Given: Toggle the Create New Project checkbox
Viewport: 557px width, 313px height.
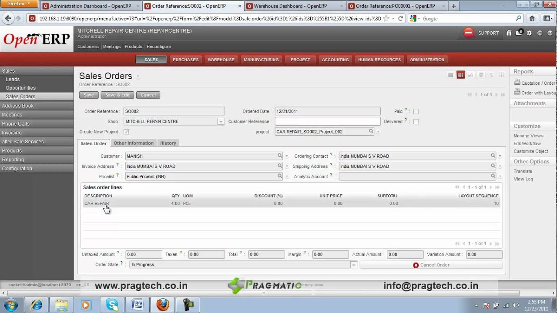Looking at the screenshot, I should 126,132.
